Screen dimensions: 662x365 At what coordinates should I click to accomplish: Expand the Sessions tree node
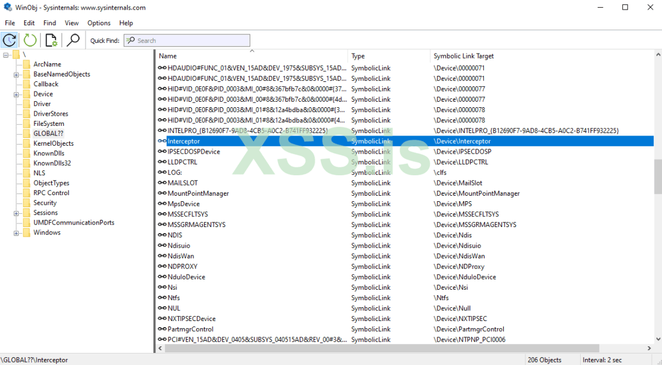pos(16,213)
